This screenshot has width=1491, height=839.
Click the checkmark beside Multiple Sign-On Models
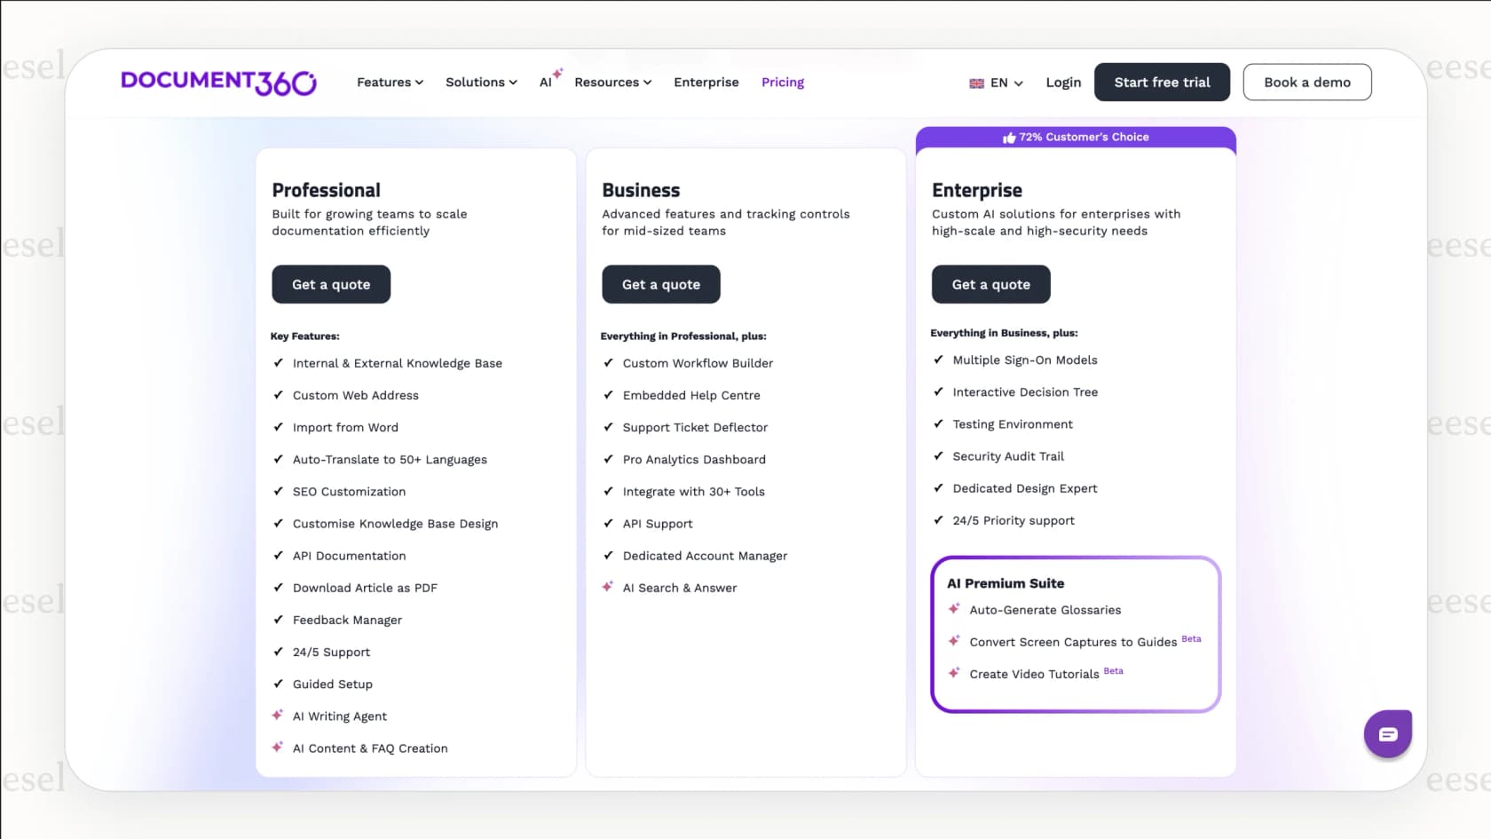938,360
